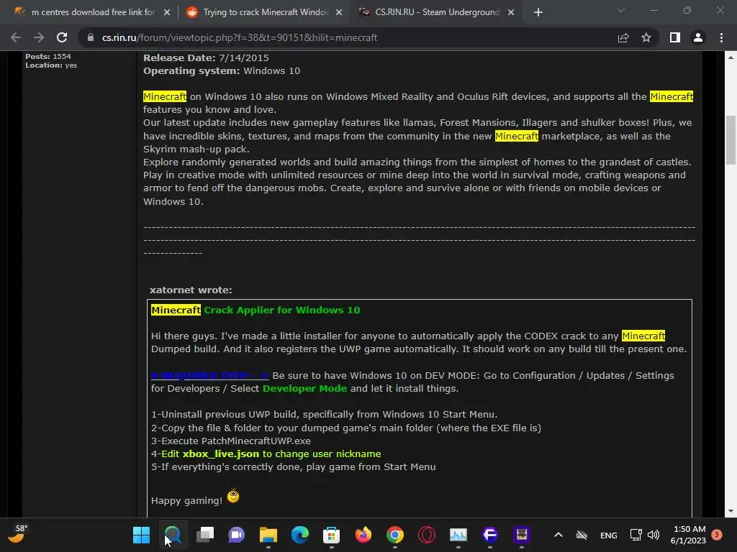The height and width of the screenshot is (552, 737).
Task: Open Windows Search from taskbar
Action: 173,535
